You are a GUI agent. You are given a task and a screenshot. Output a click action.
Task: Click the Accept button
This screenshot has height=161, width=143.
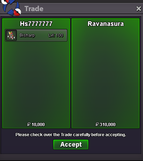click(71, 145)
